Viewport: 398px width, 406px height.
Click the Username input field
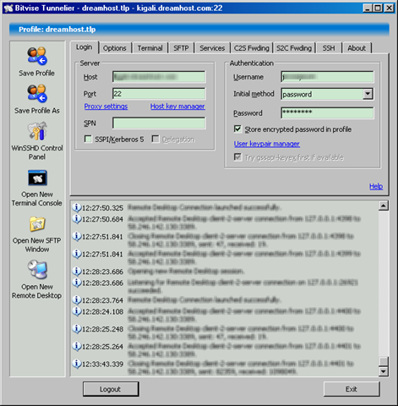(328, 77)
